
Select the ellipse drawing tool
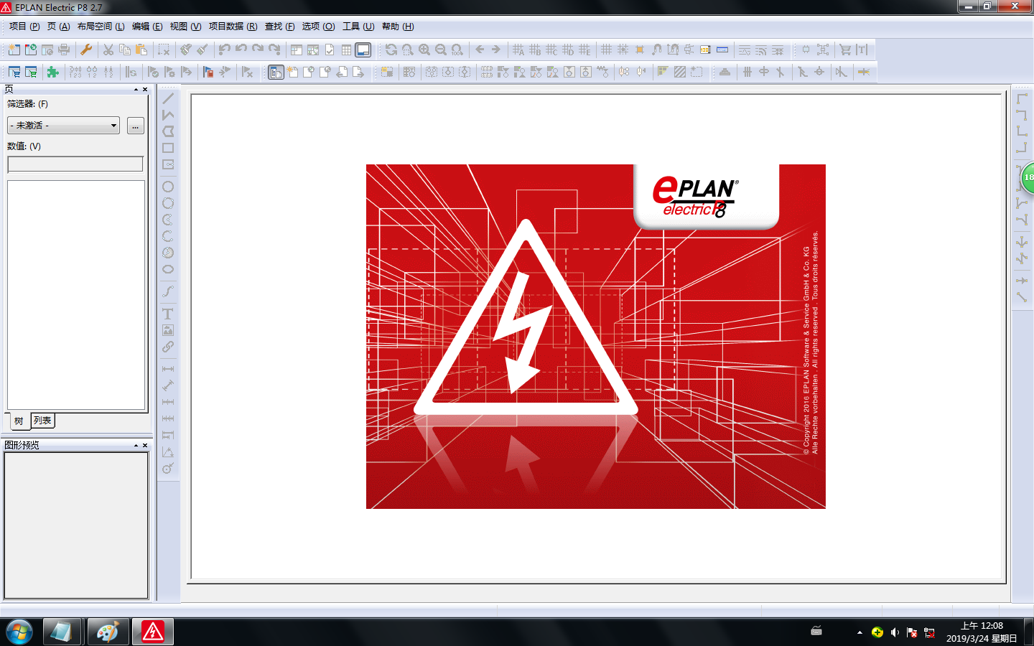[168, 269]
